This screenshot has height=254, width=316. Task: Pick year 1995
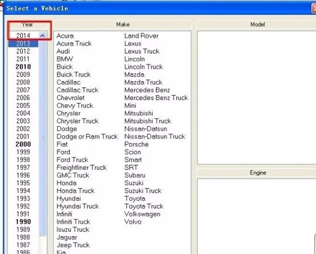[23, 183]
